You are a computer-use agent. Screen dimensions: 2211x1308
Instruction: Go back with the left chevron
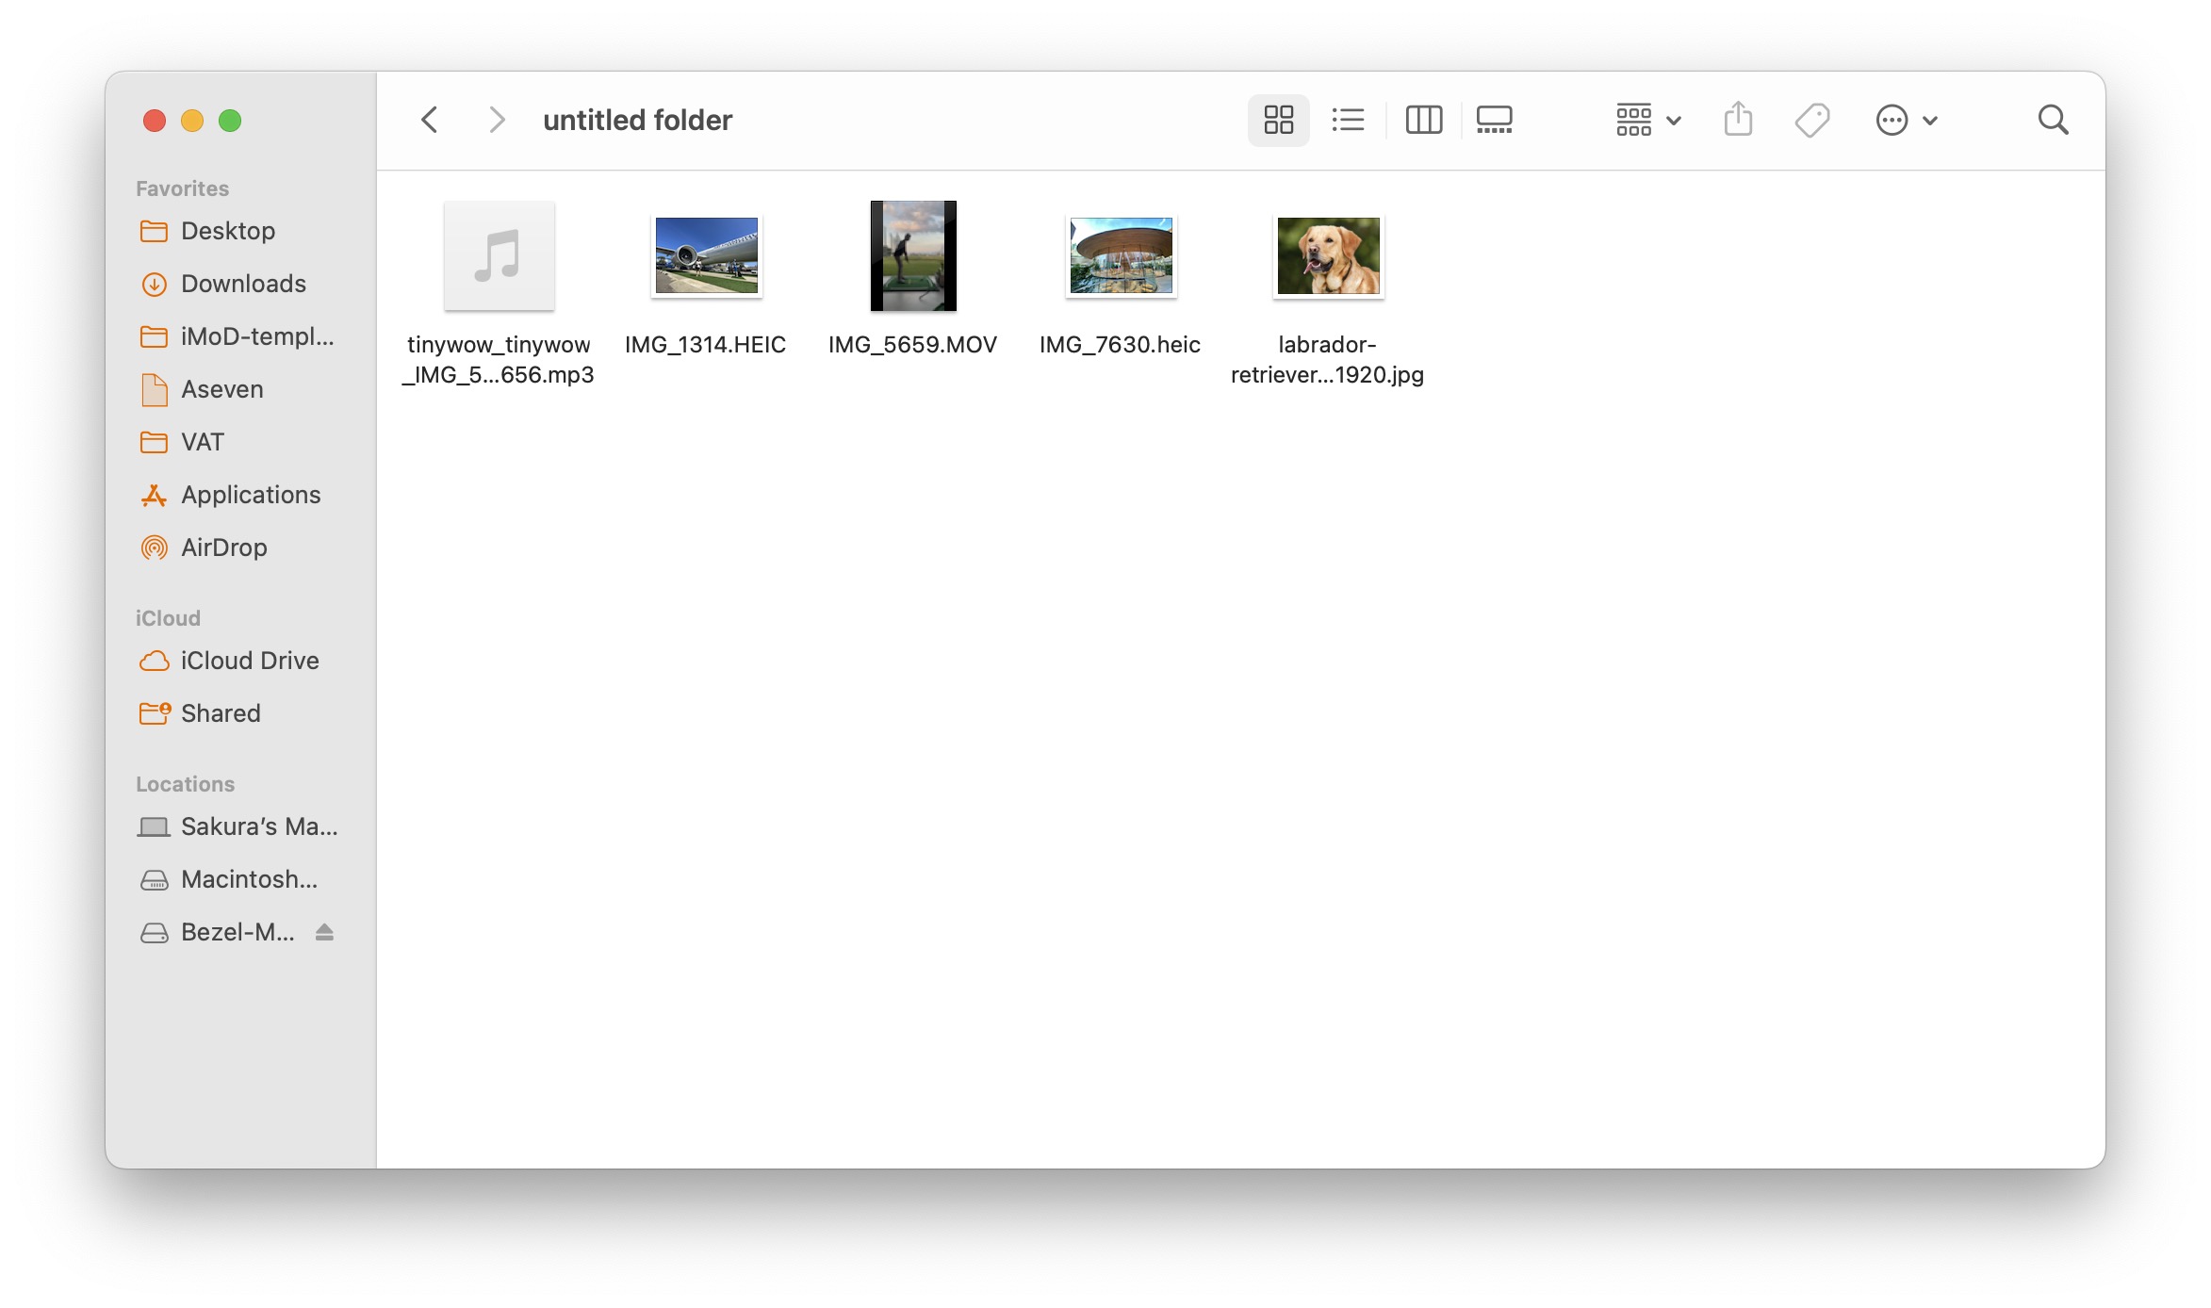(x=430, y=120)
